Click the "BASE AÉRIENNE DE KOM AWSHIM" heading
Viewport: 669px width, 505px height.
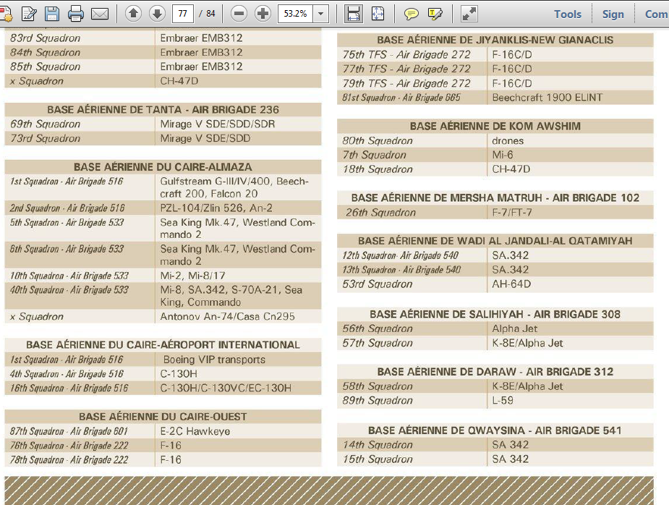(x=495, y=127)
